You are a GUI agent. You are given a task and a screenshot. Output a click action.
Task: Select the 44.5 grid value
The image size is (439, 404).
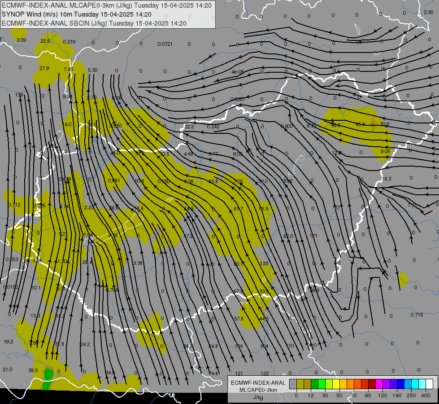click(264, 319)
